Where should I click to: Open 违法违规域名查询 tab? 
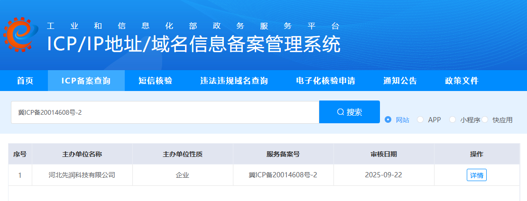coord(234,81)
